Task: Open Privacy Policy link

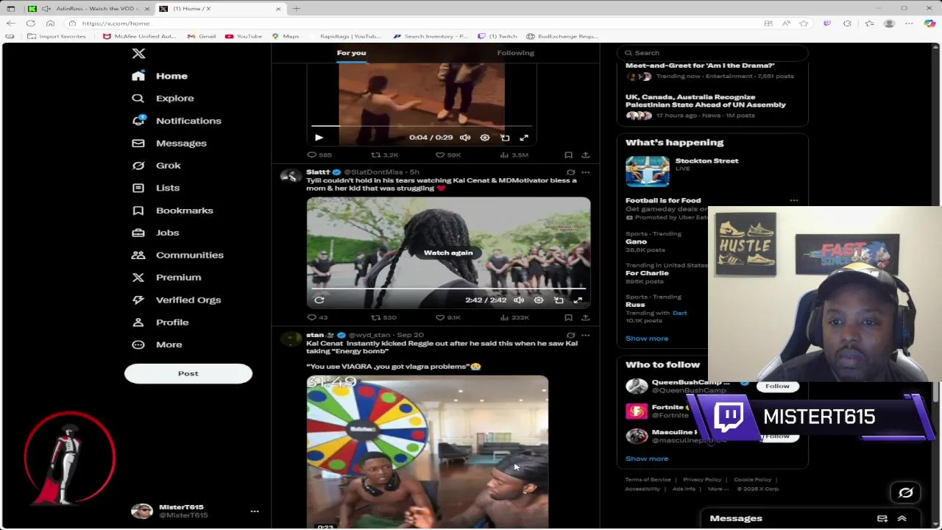Action: point(702,480)
